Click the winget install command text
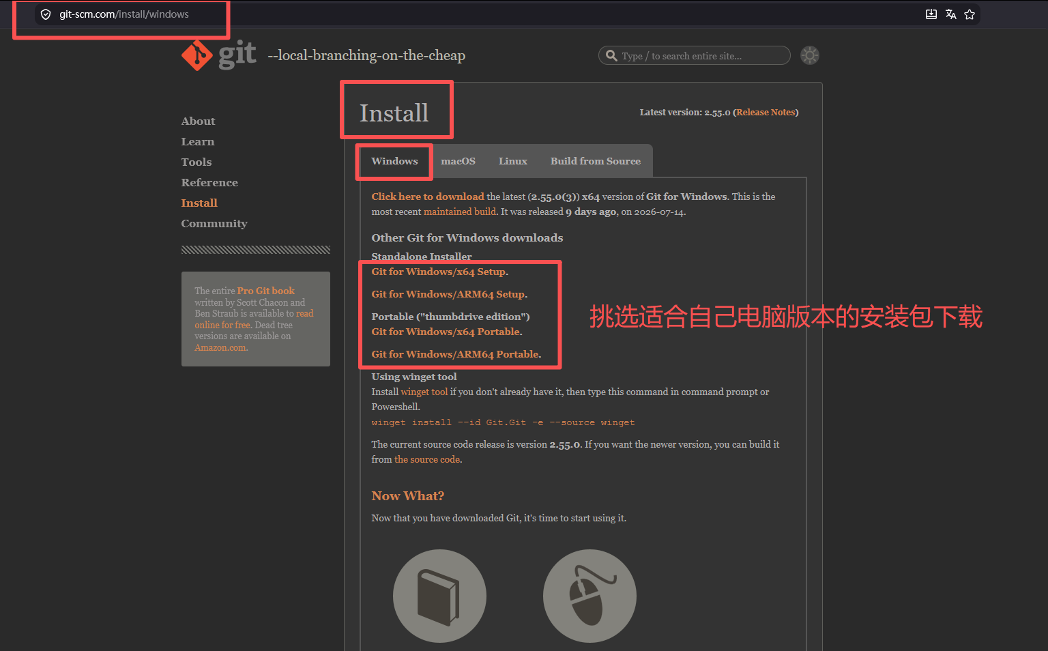This screenshot has height=651, width=1048. pos(504,422)
